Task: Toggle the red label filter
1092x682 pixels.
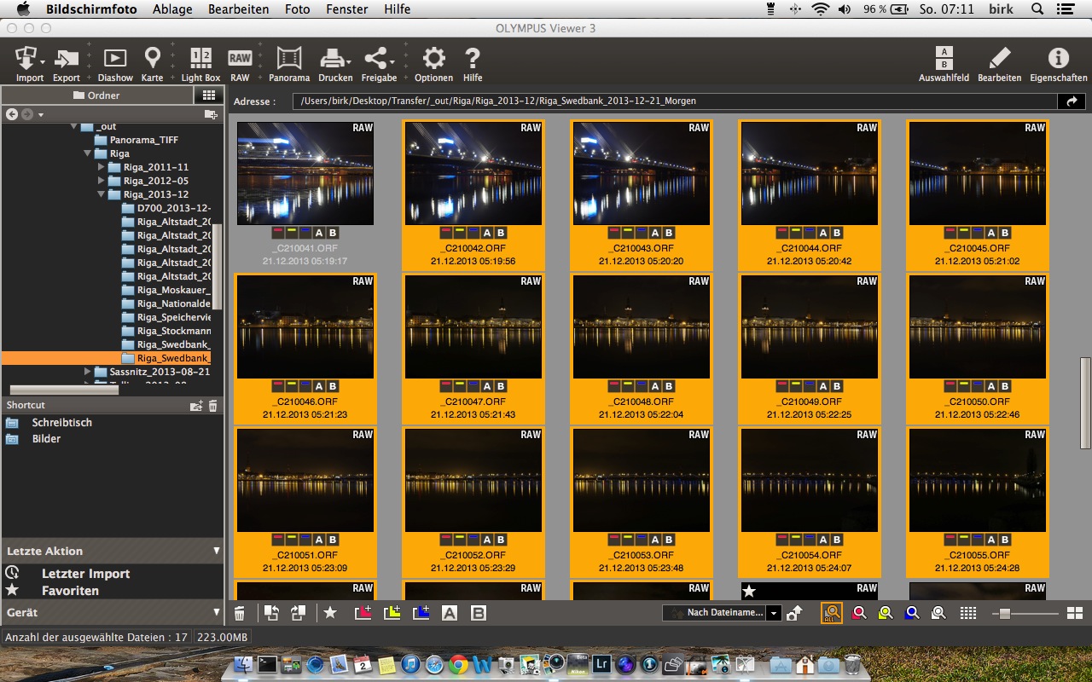Action: coord(859,613)
